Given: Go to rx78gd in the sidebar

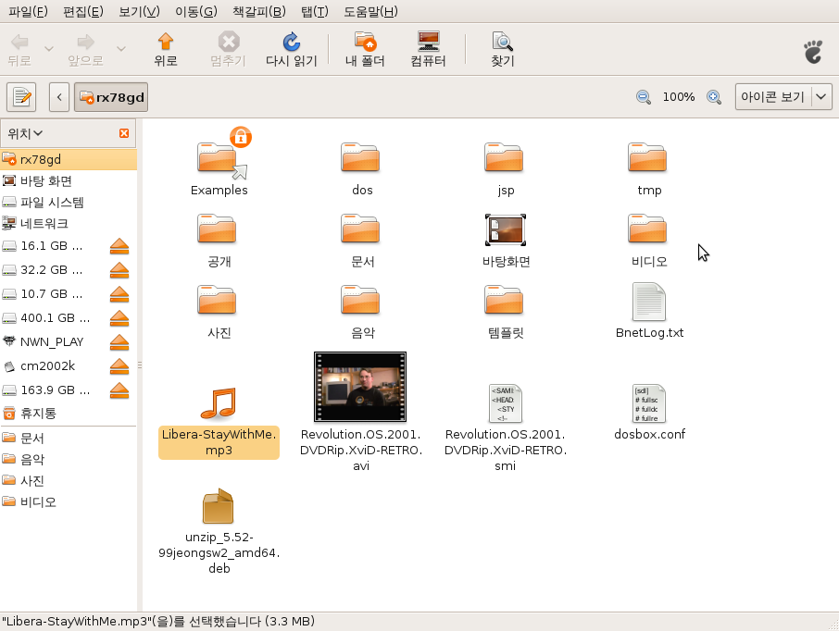Looking at the screenshot, I should point(69,159).
